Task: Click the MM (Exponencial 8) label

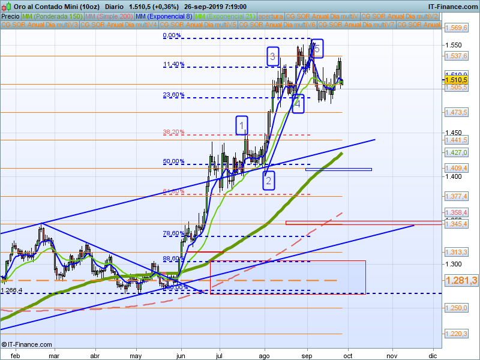Action: 164,17
